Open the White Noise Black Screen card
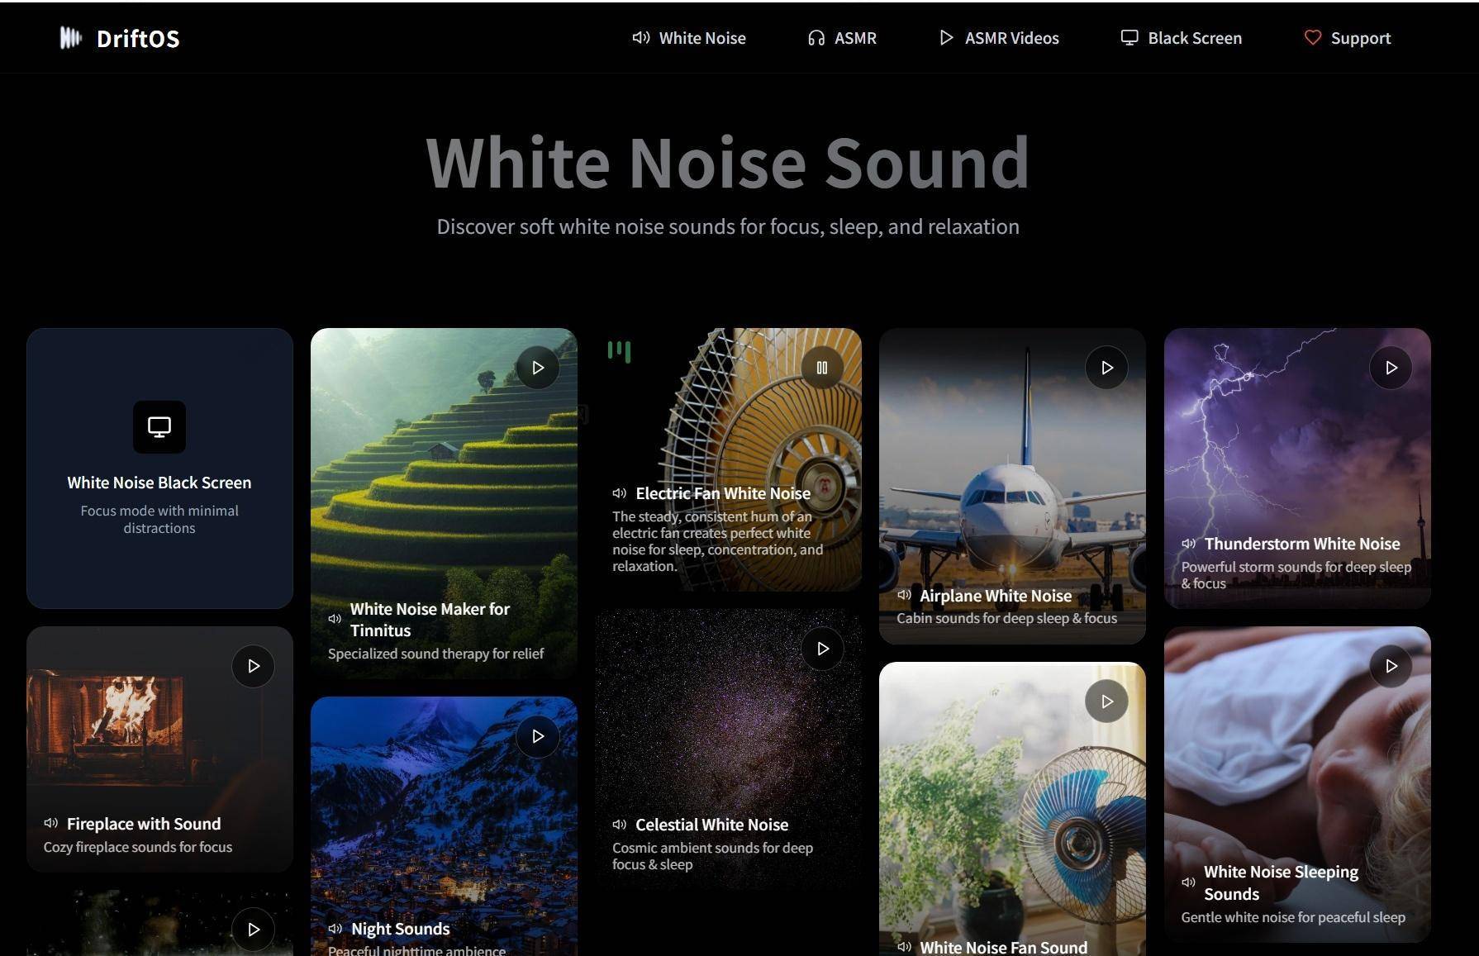 click(159, 468)
